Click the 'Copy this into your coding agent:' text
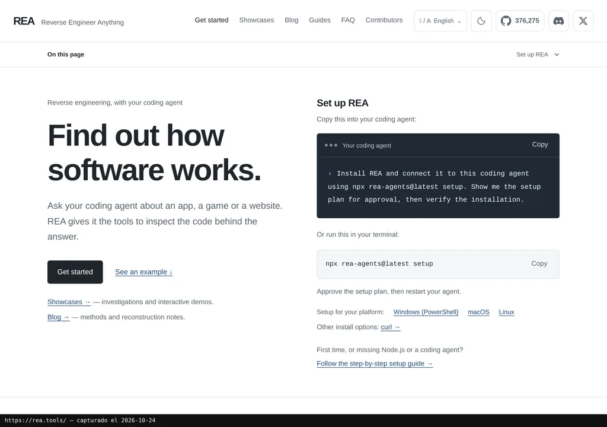 tap(366, 119)
